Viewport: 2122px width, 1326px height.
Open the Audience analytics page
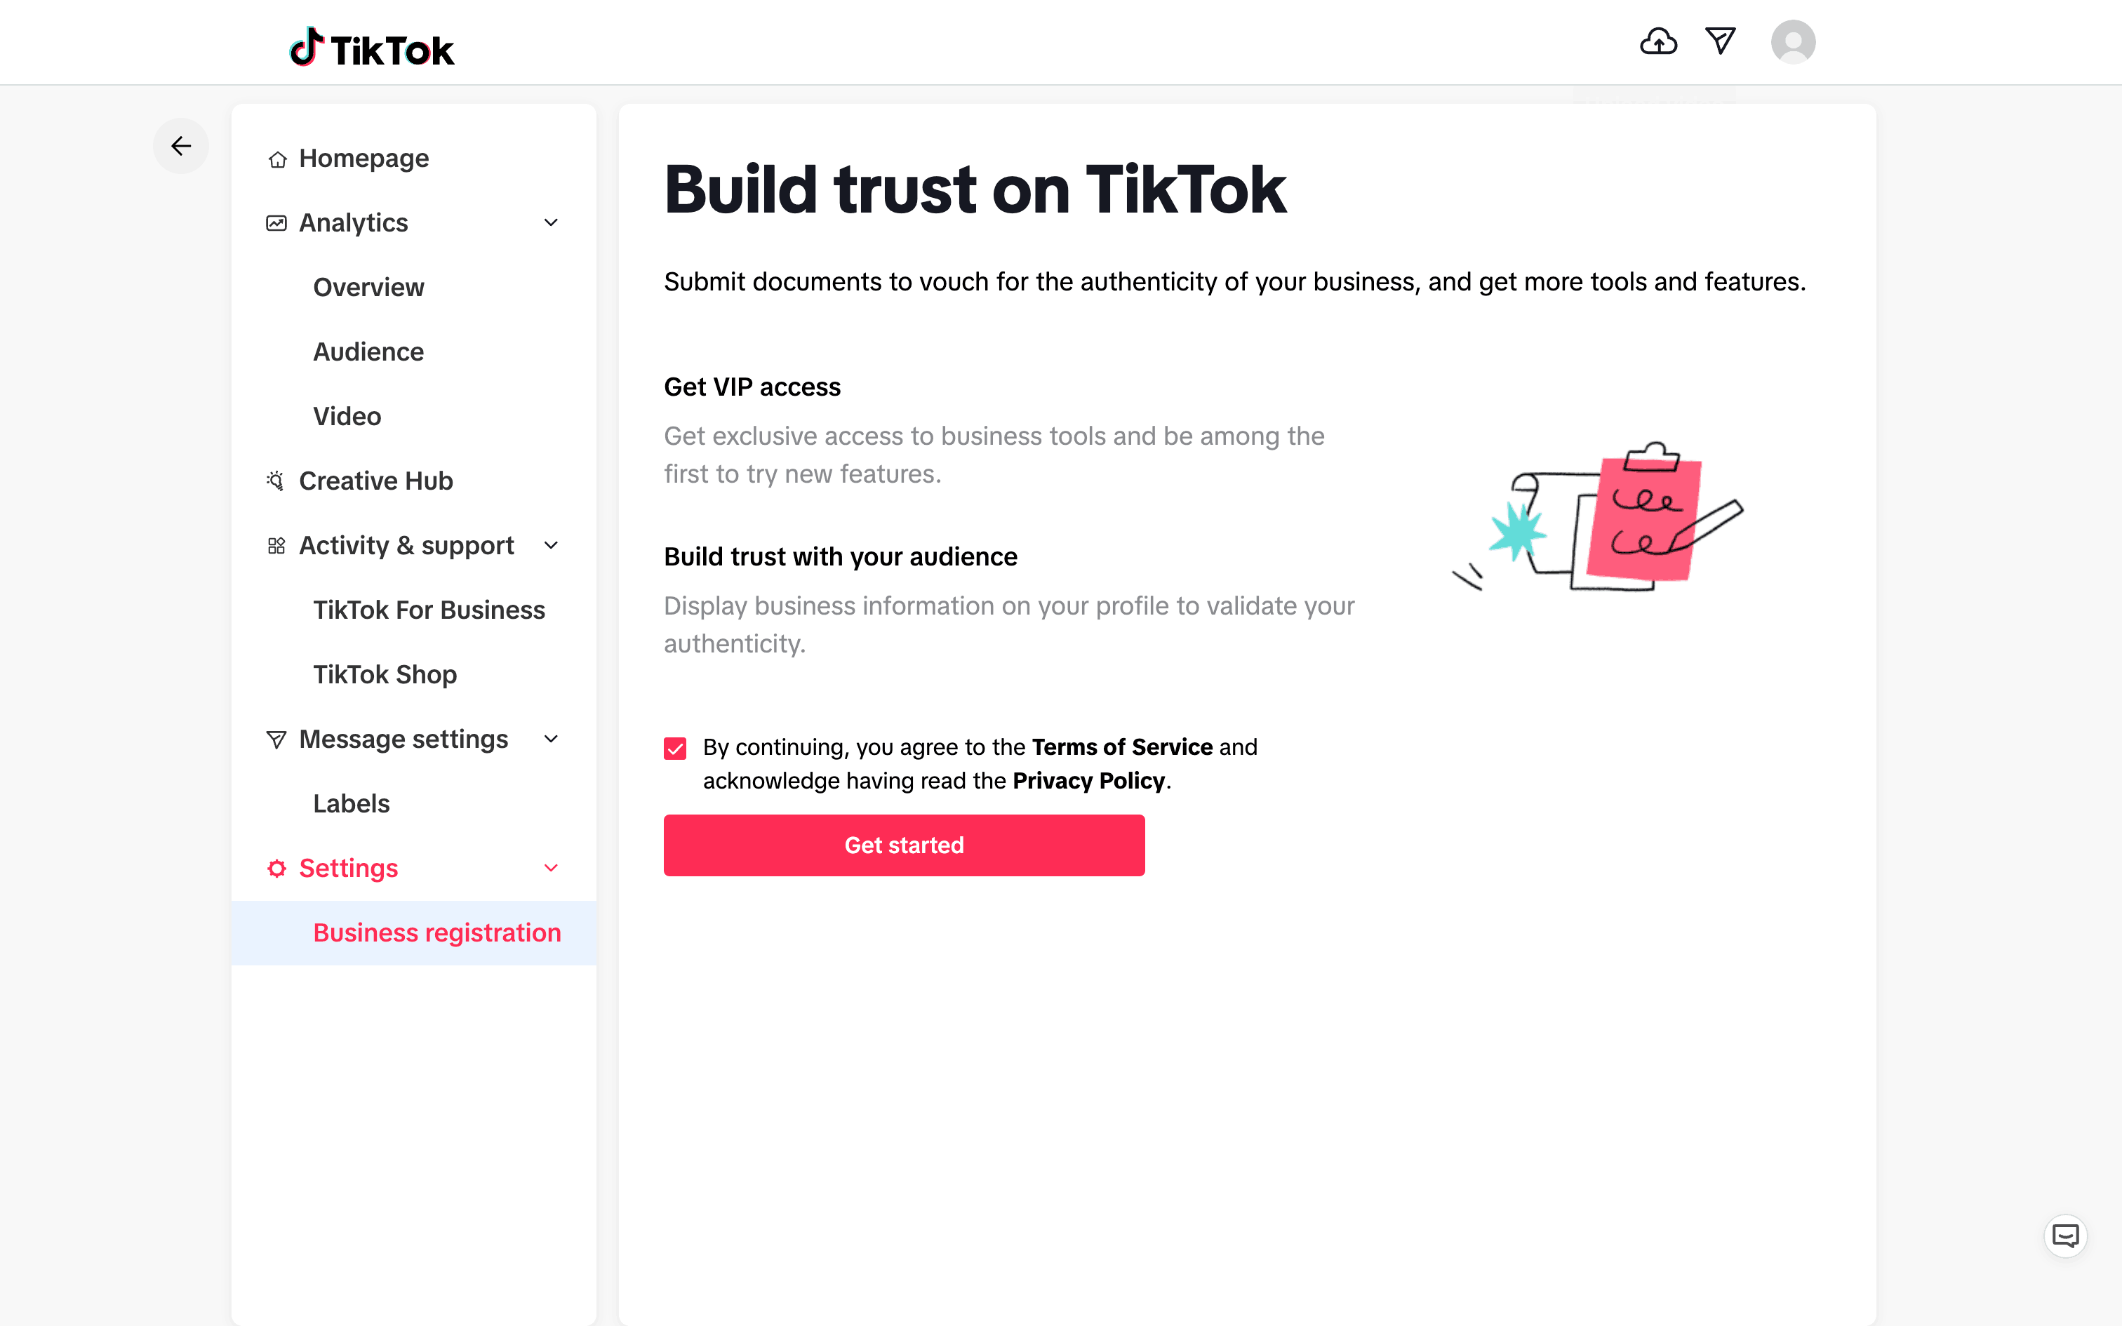[368, 351]
